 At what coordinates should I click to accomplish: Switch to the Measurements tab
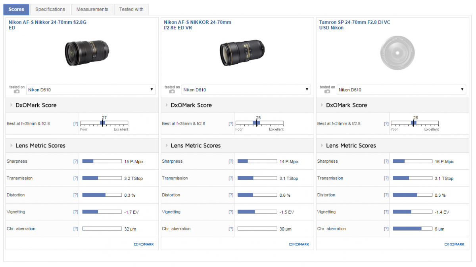click(x=92, y=9)
